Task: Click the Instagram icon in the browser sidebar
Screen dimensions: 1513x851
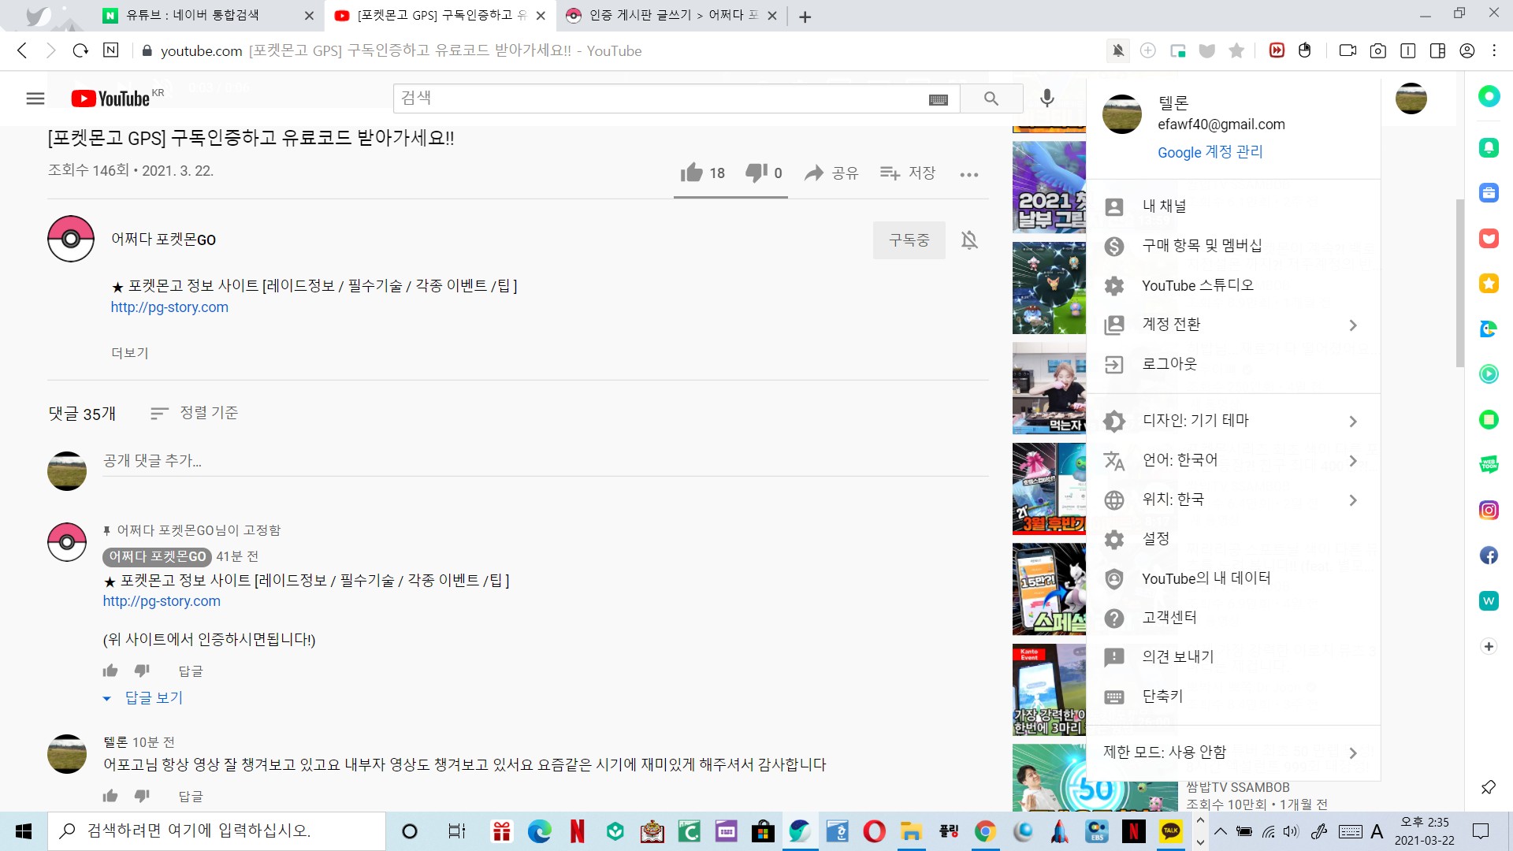Action: pyautogui.click(x=1489, y=510)
